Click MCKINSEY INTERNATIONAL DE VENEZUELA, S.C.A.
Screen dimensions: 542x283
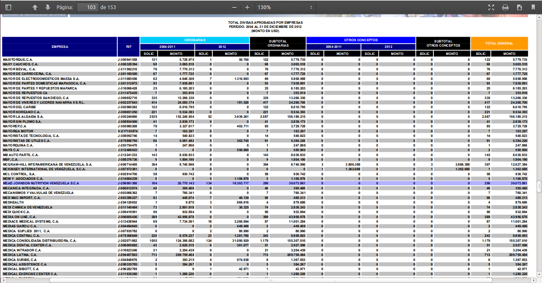click(45, 169)
